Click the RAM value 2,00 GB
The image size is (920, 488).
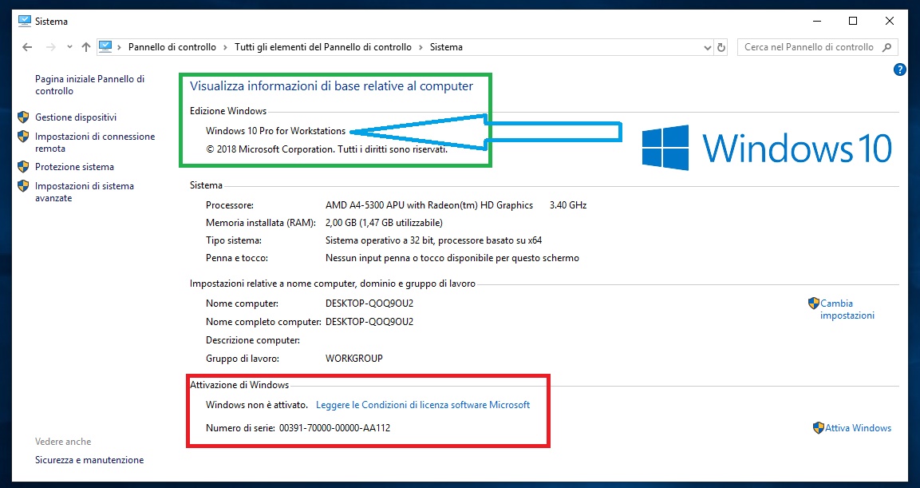(x=385, y=223)
